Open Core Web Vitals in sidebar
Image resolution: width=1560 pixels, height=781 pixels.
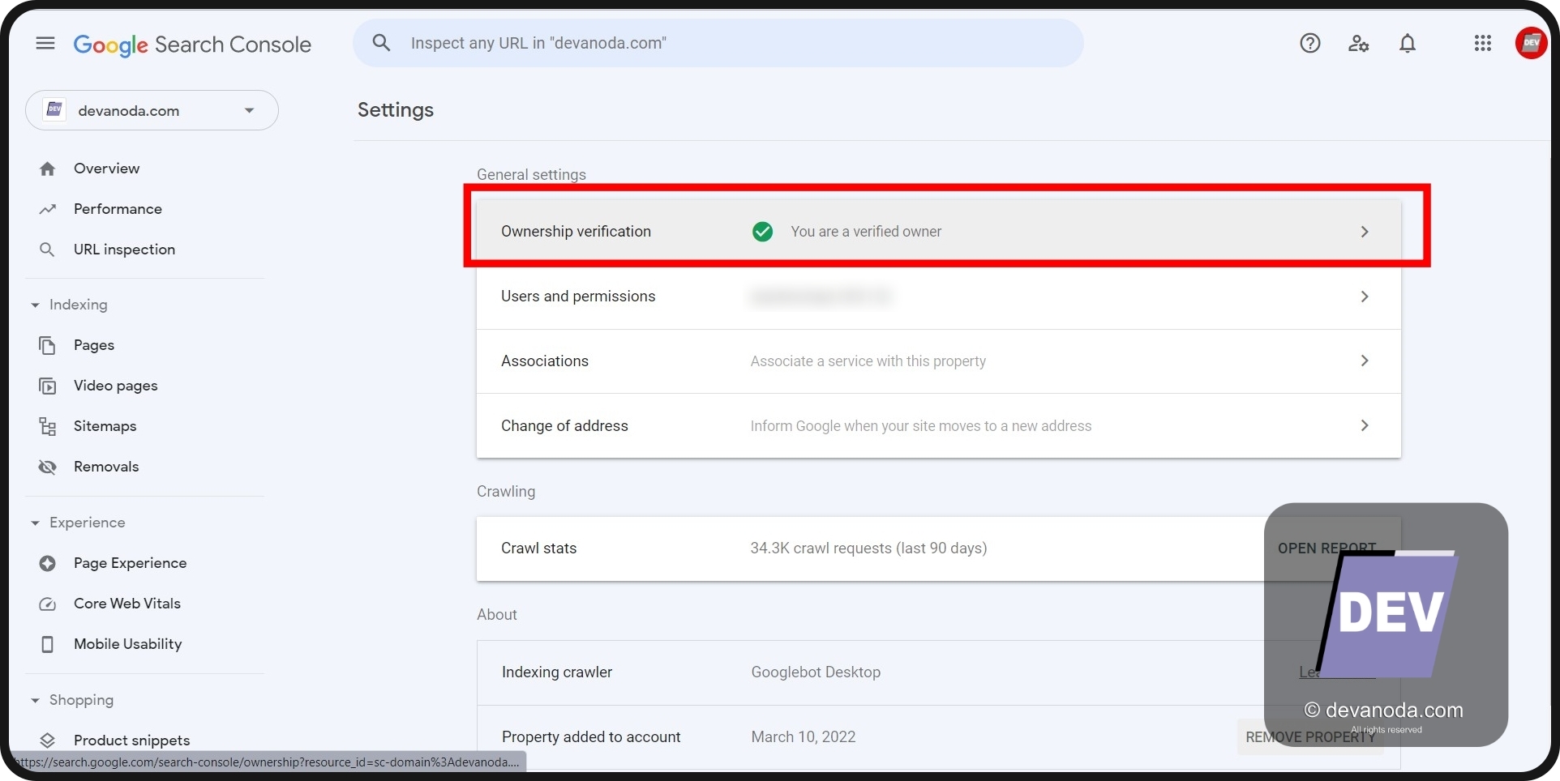click(x=127, y=604)
